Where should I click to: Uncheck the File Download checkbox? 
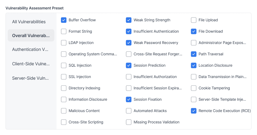pos(194,32)
